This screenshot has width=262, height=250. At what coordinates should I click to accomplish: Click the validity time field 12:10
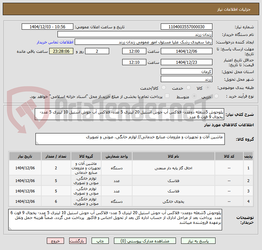(134, 62)
